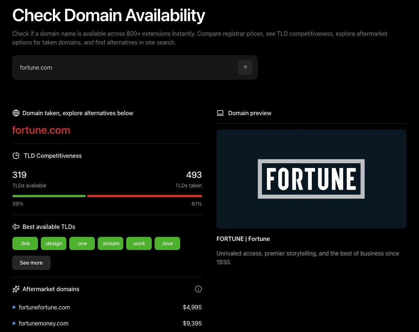Click the 'Unrivaled access, premier storytelling' description

point(308,258)
